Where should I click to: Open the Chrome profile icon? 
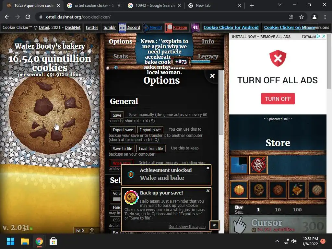pos(314,17)
